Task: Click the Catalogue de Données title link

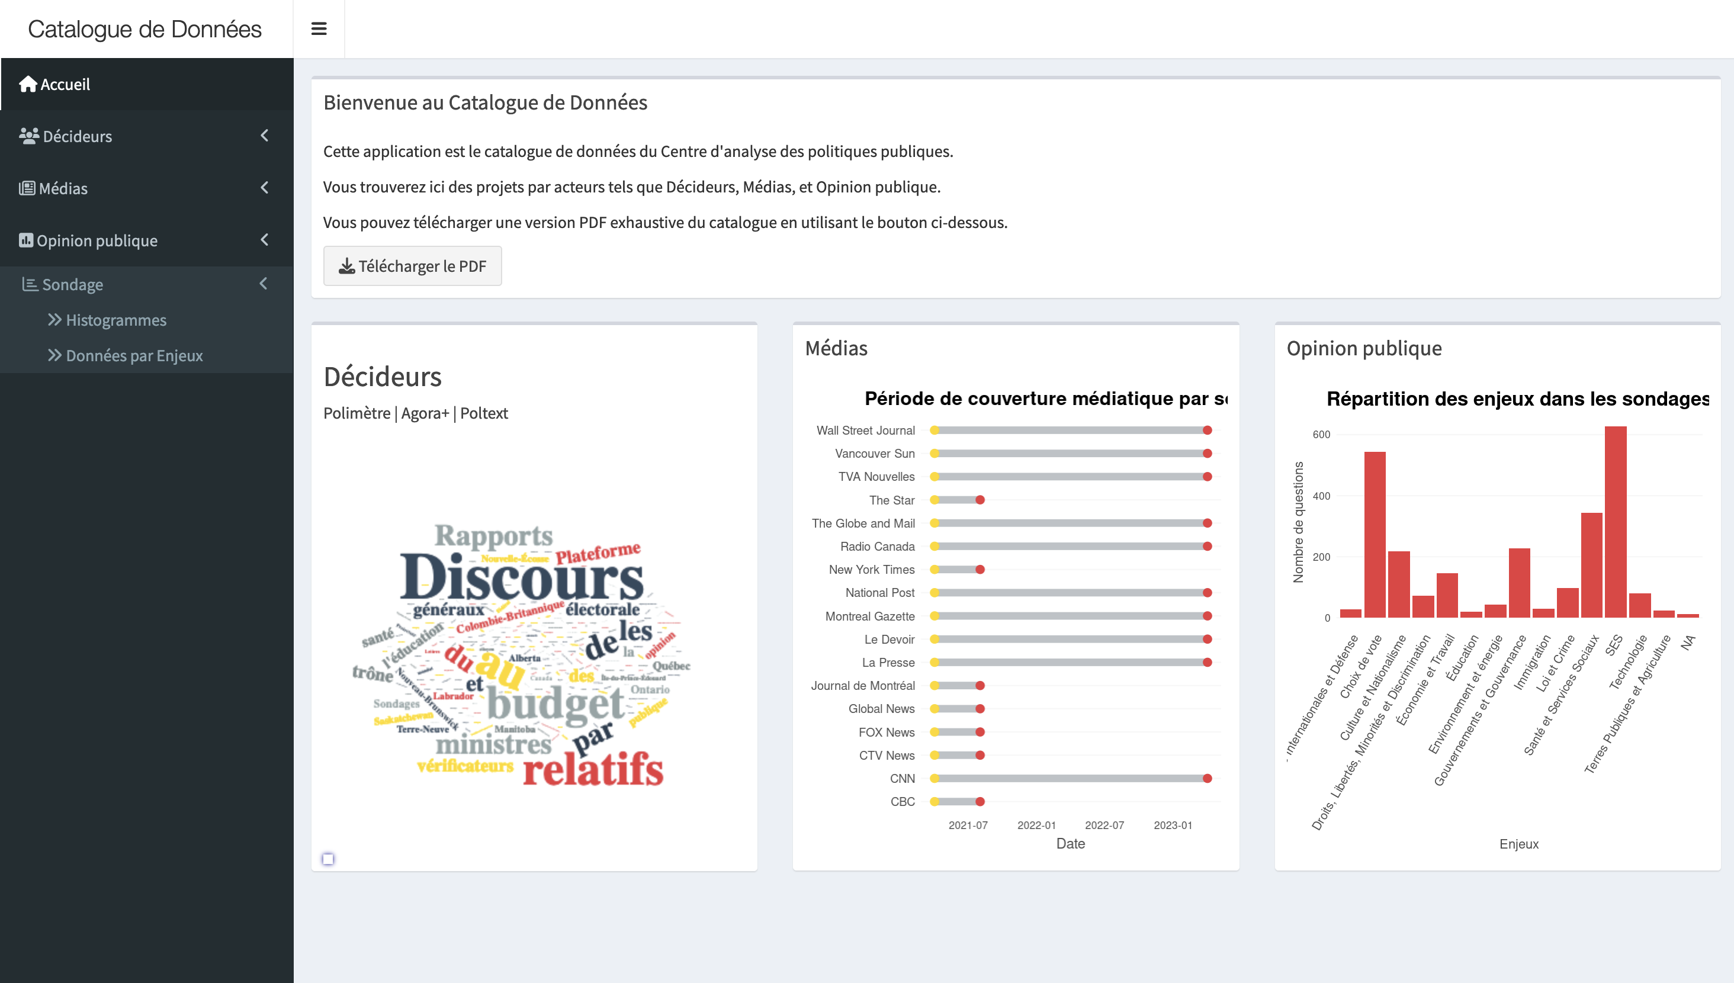Action: coord(144,29)
